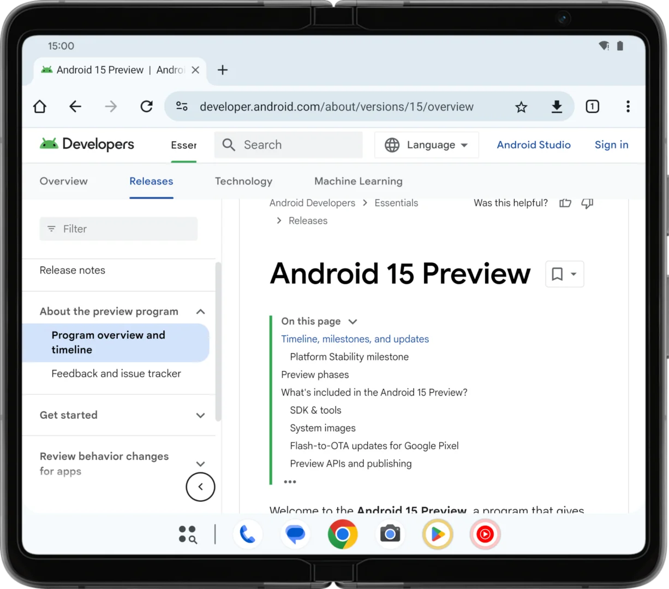Image resolution: width=669 pixels, height=589 pixels.
Task: Open the Language dropdown
Action: 426,145
